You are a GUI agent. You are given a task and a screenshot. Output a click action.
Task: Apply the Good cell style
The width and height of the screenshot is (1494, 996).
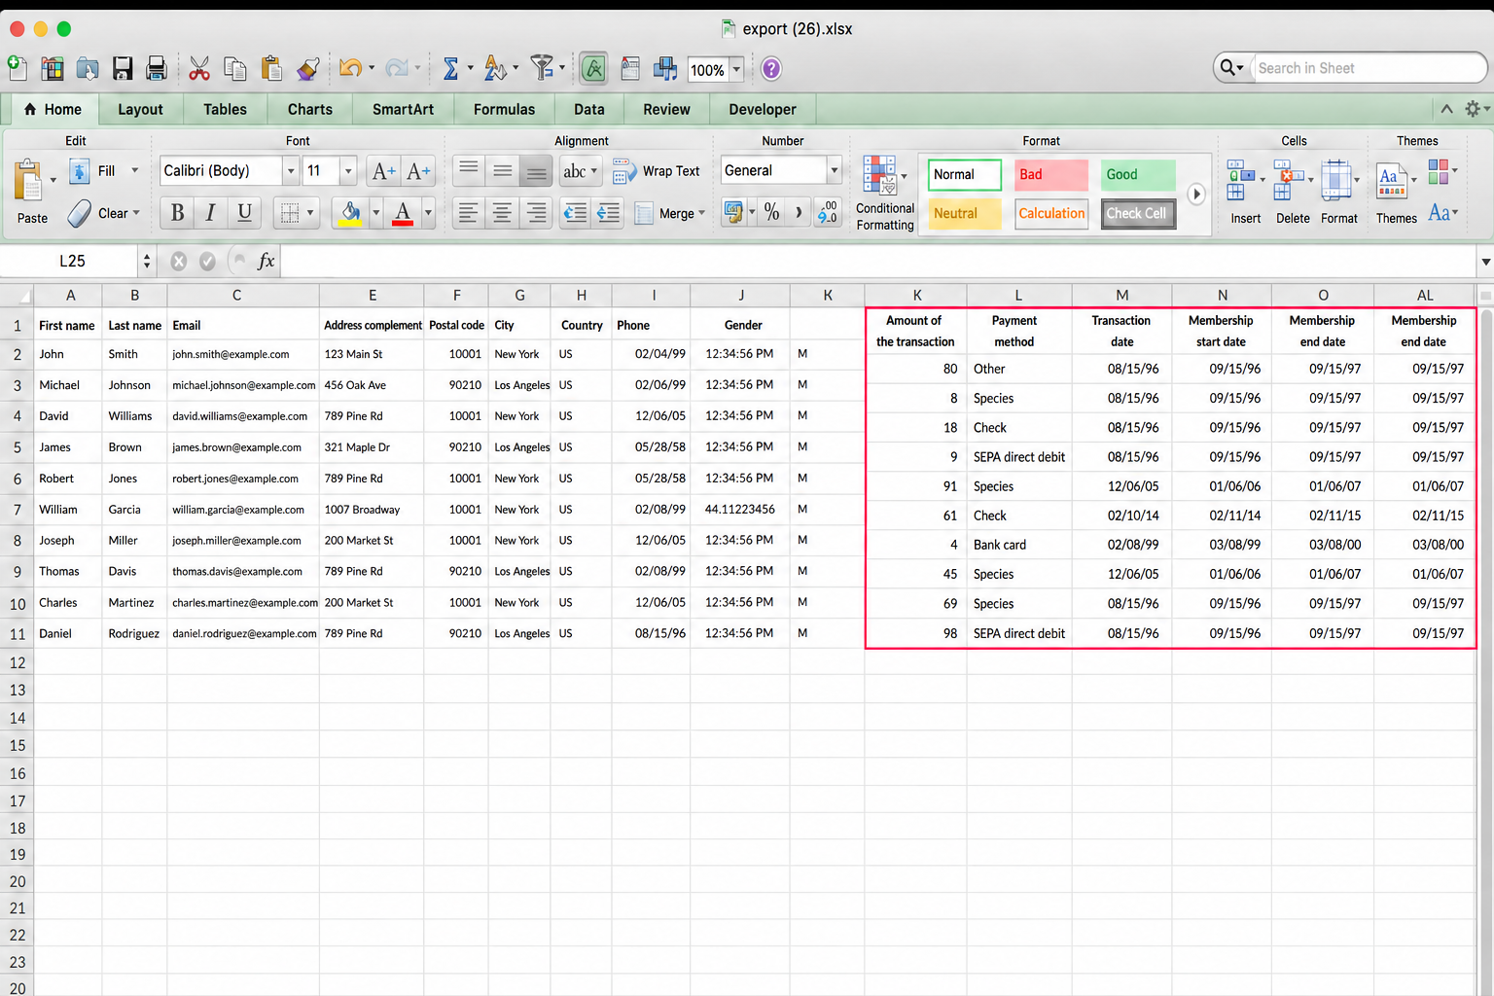point(1138,175)
